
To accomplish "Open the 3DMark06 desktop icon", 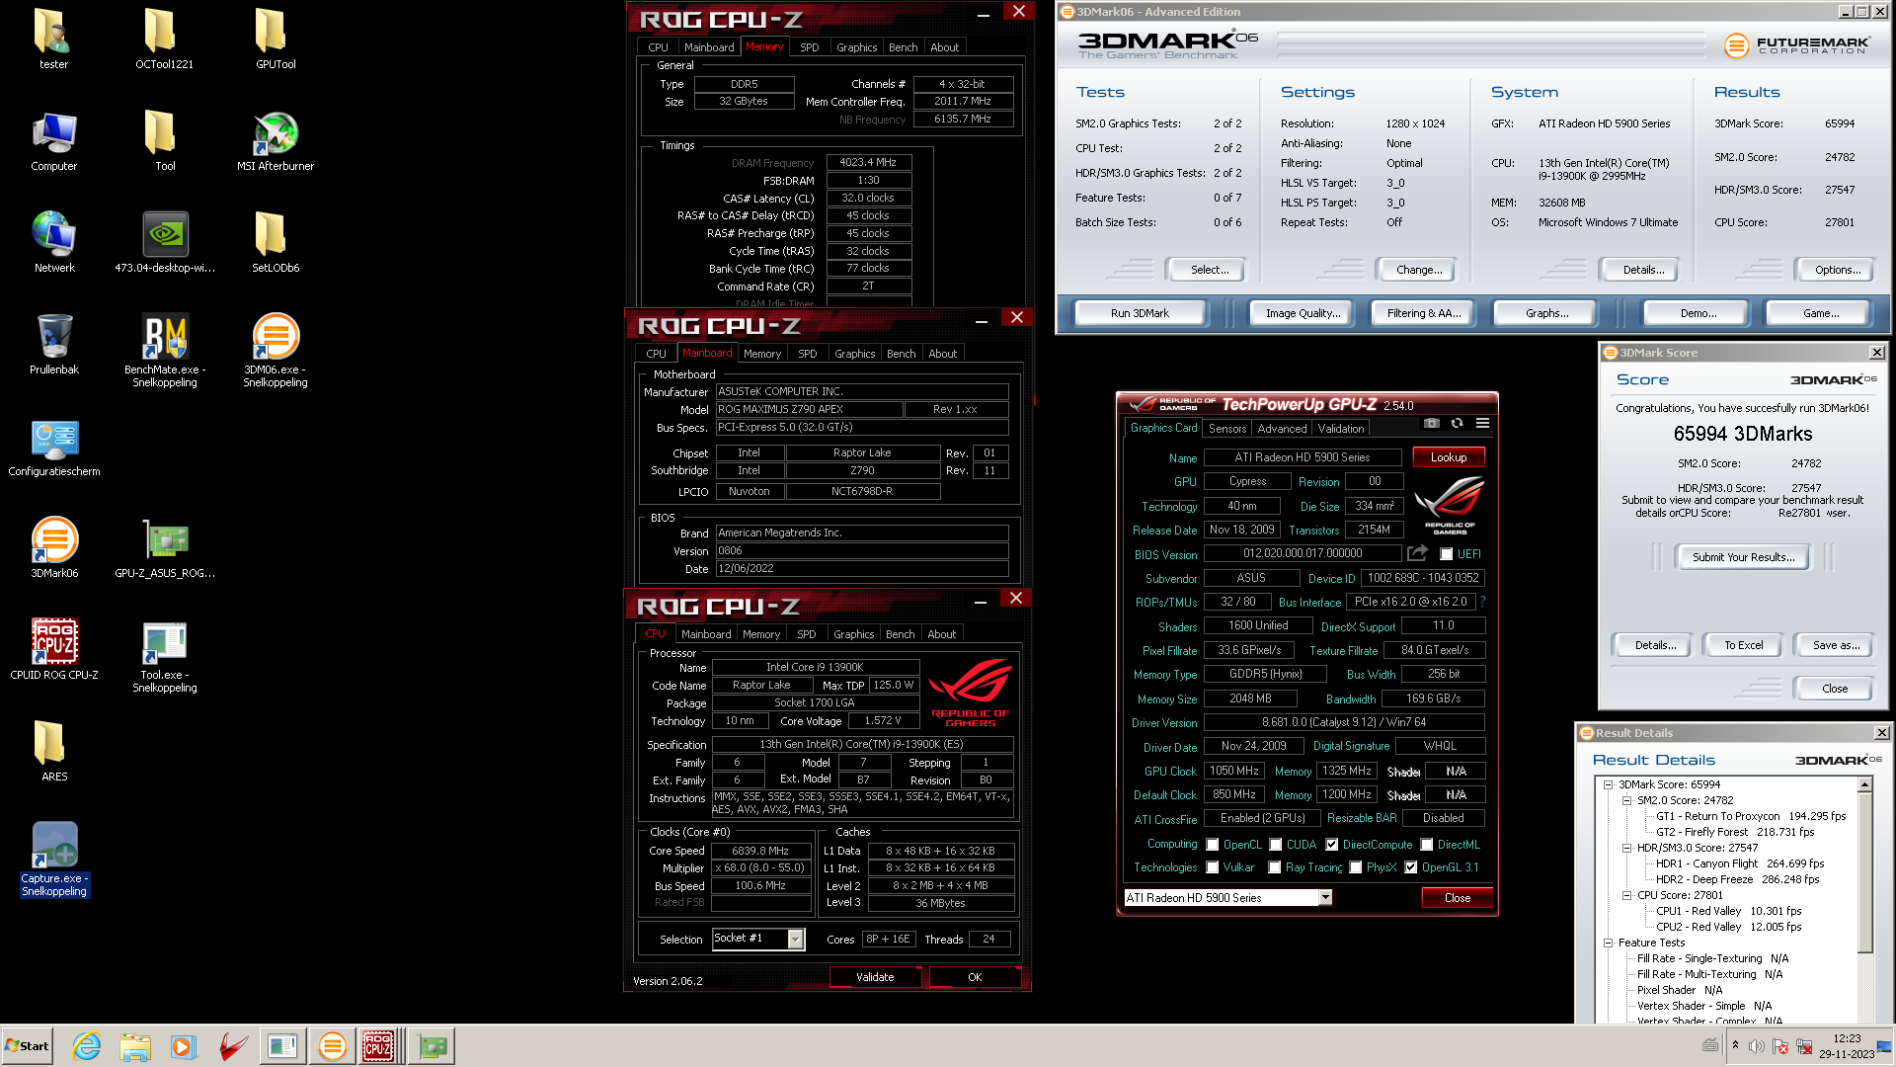I will [x=54, y=548].
